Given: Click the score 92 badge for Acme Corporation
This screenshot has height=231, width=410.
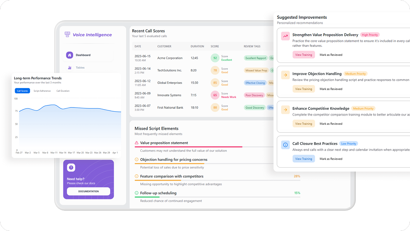Looking at the screenshot, I should coord(215,58).
